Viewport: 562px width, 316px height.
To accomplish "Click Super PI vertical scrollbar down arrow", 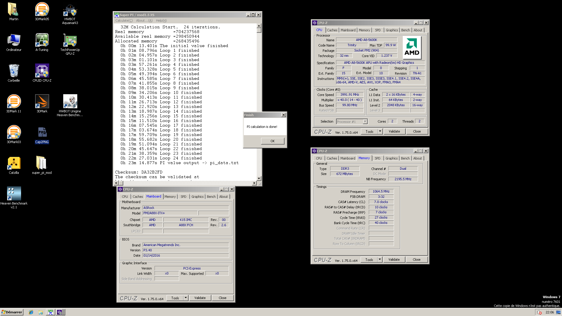I will (x=259, y=178).
